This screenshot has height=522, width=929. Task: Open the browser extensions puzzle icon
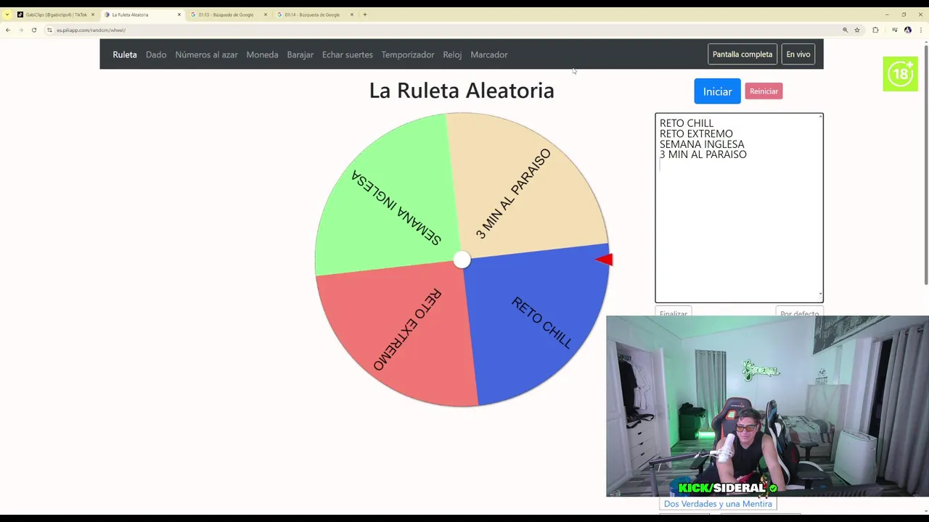875,30
